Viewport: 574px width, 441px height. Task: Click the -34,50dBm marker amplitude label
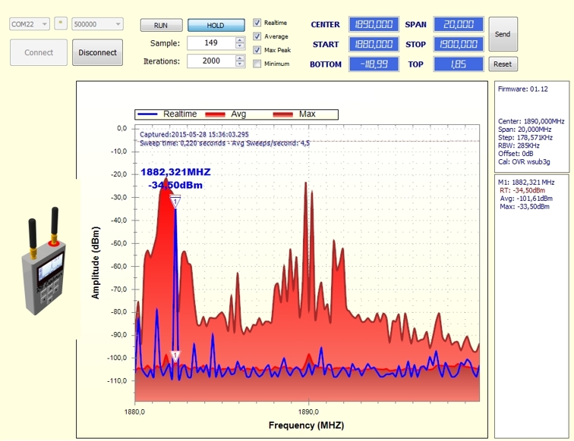click(x=175, y=185)
